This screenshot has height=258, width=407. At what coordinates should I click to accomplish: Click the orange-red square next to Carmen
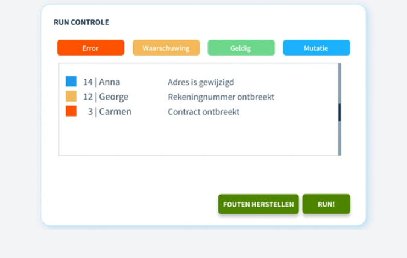[71, 111]
